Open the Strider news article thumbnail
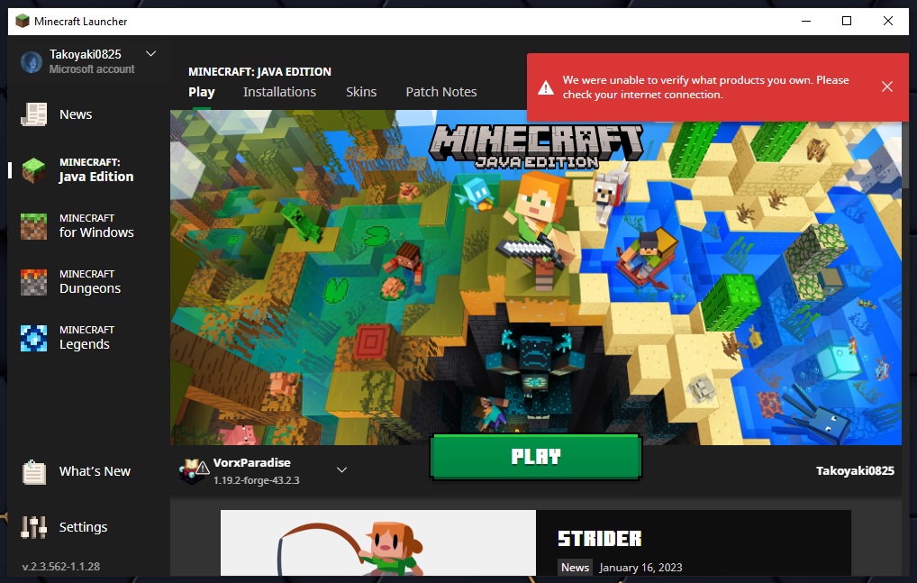 pyautogui.click(x=377, y=542)
